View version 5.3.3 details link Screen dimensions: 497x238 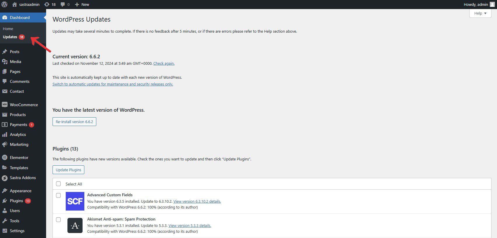(190, 225)
